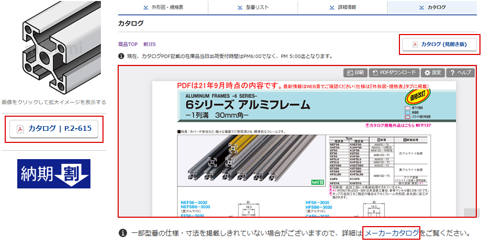Open viewer 設定 (settings) button
The width and height of the screenshot is (481, 246).
(432, 73)
